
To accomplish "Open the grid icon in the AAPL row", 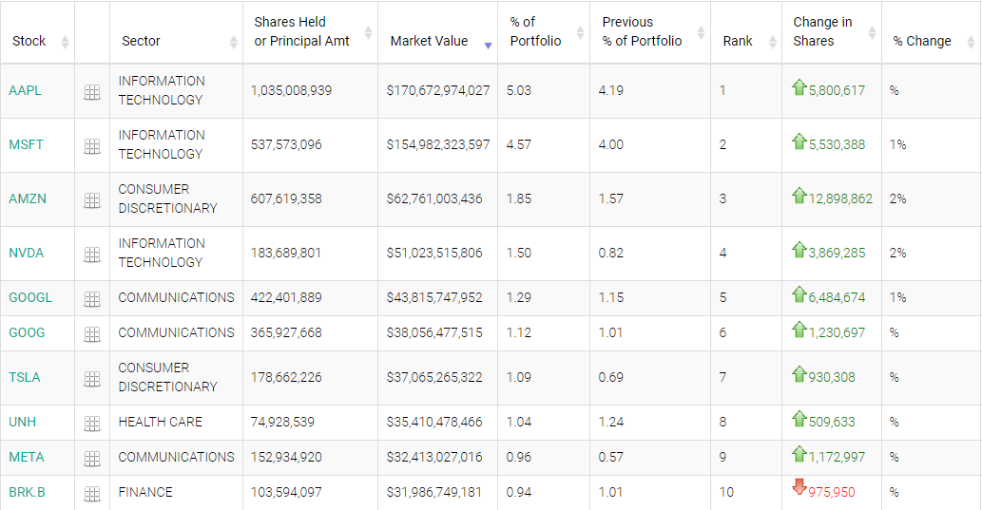I will (92, 92).
